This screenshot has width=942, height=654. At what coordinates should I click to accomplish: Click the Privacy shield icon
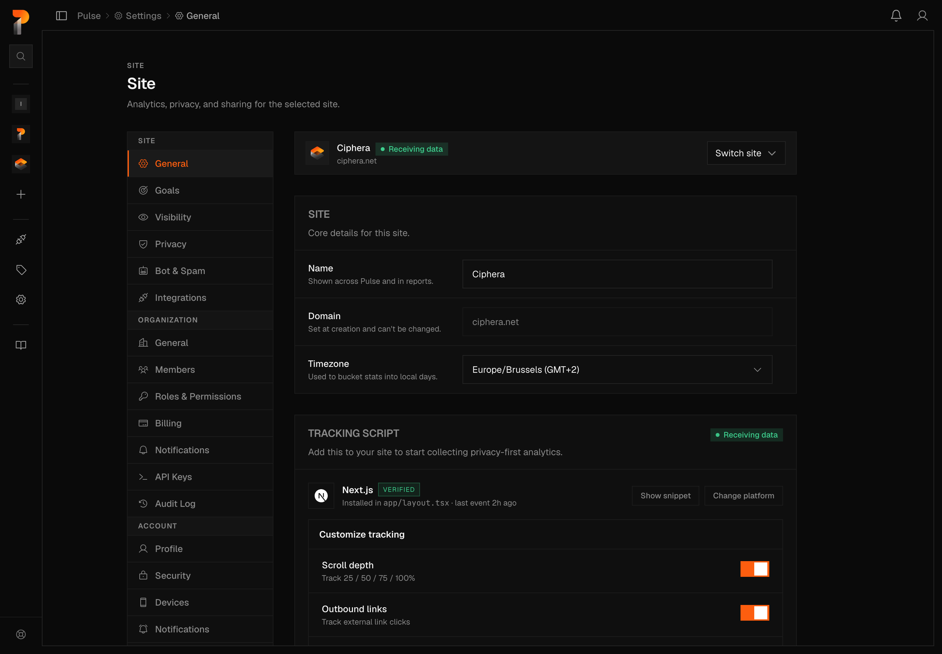[143, 244]
